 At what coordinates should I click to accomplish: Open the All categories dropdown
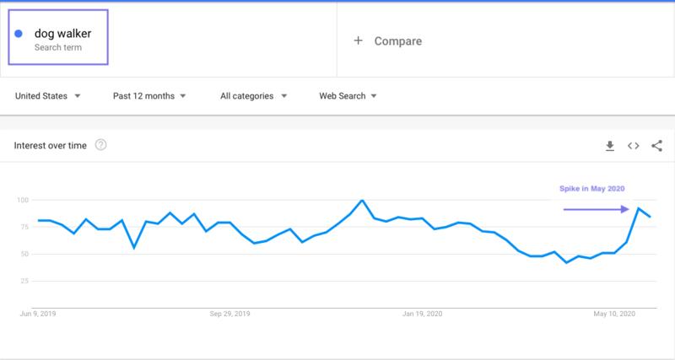coord(253,96)
